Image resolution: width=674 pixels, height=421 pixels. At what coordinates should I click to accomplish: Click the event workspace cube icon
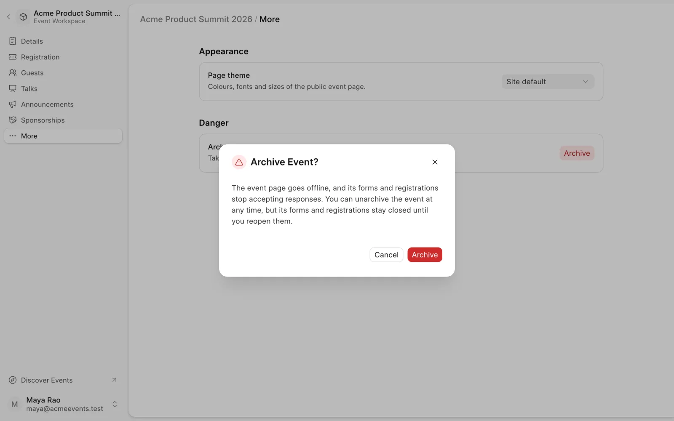[23, 17]
